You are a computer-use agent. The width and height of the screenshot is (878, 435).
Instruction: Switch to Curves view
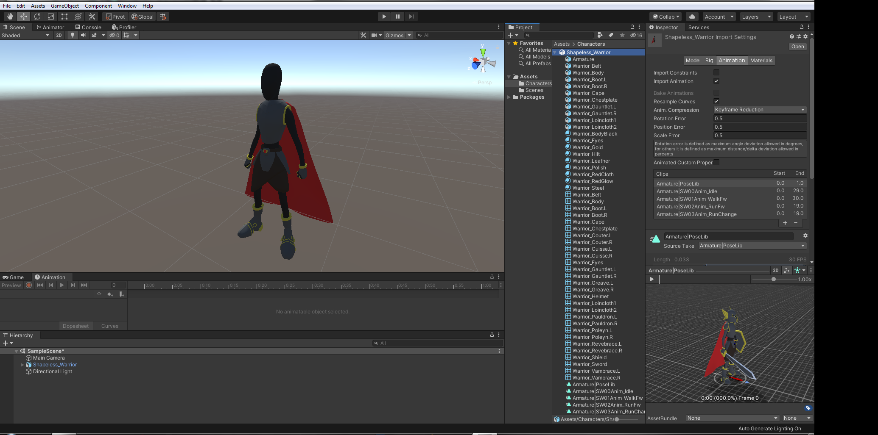pos(110,326)
